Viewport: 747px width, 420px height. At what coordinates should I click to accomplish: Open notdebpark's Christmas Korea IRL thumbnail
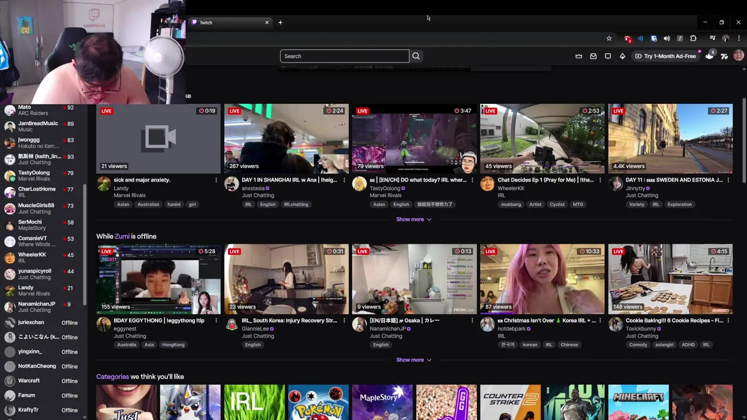tap(542, 279)
